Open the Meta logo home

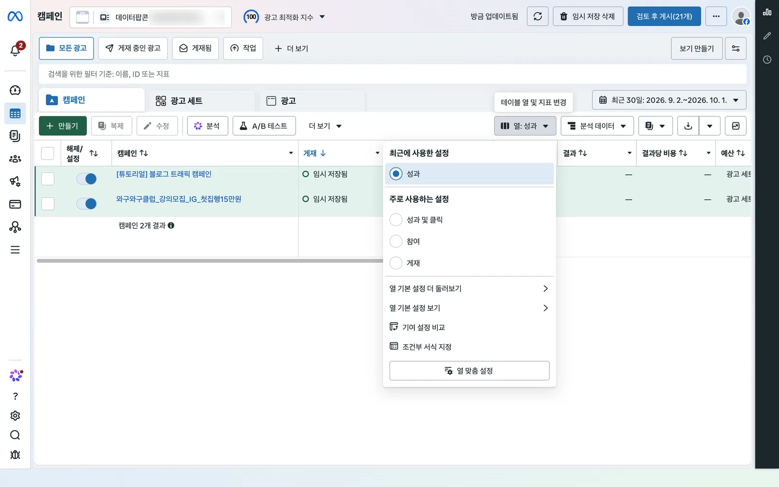click(15, 17)
